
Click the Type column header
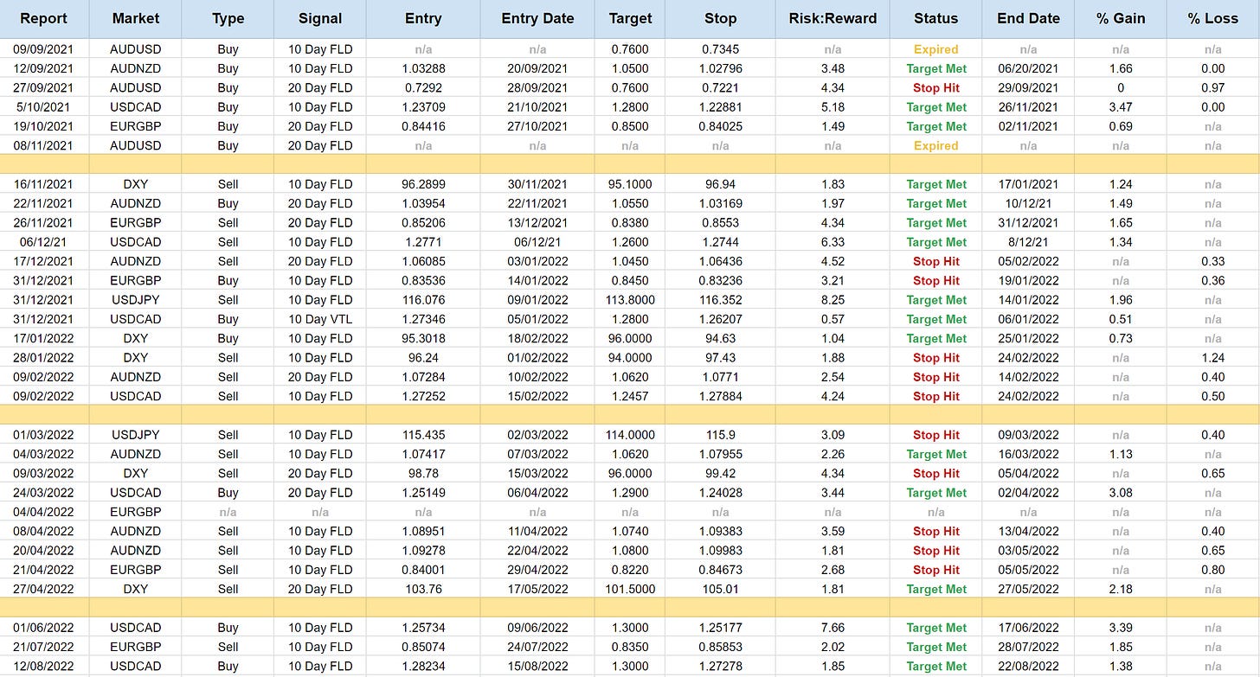(x=228, y=18)
